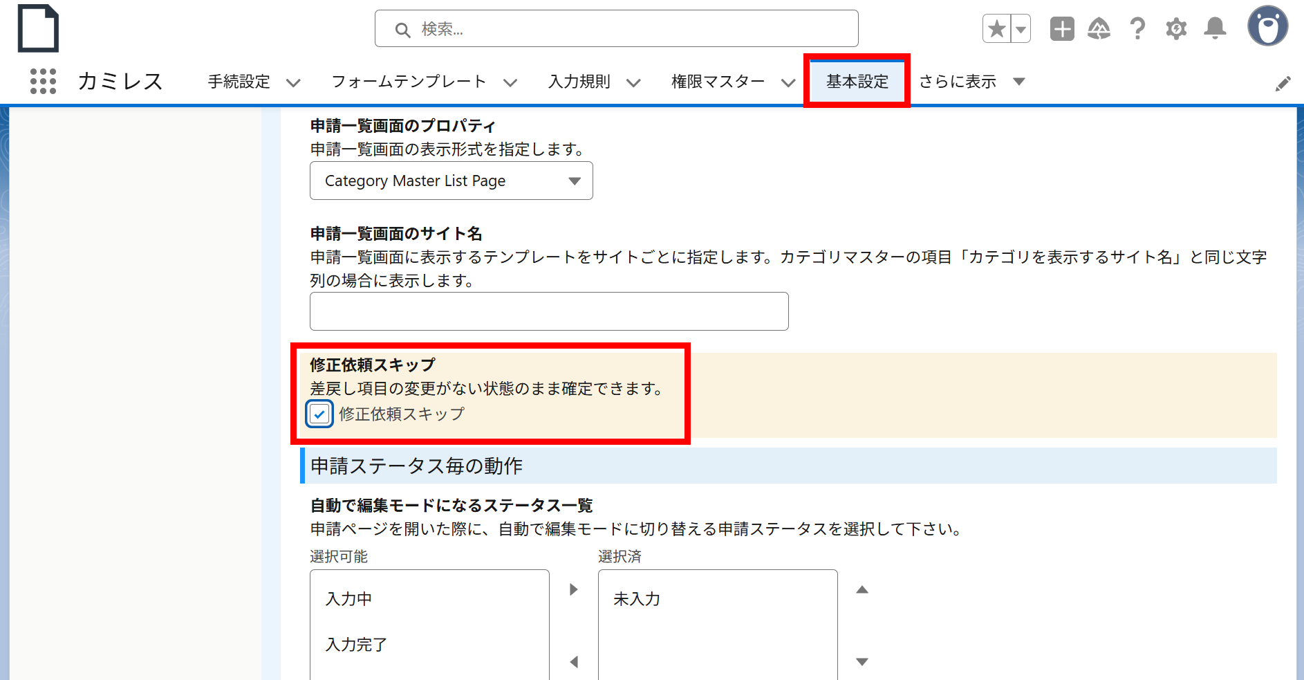Viewport: 1304px width, 680px height.
Task: Open the 権限マスター tab
Action: click(718, 82)
